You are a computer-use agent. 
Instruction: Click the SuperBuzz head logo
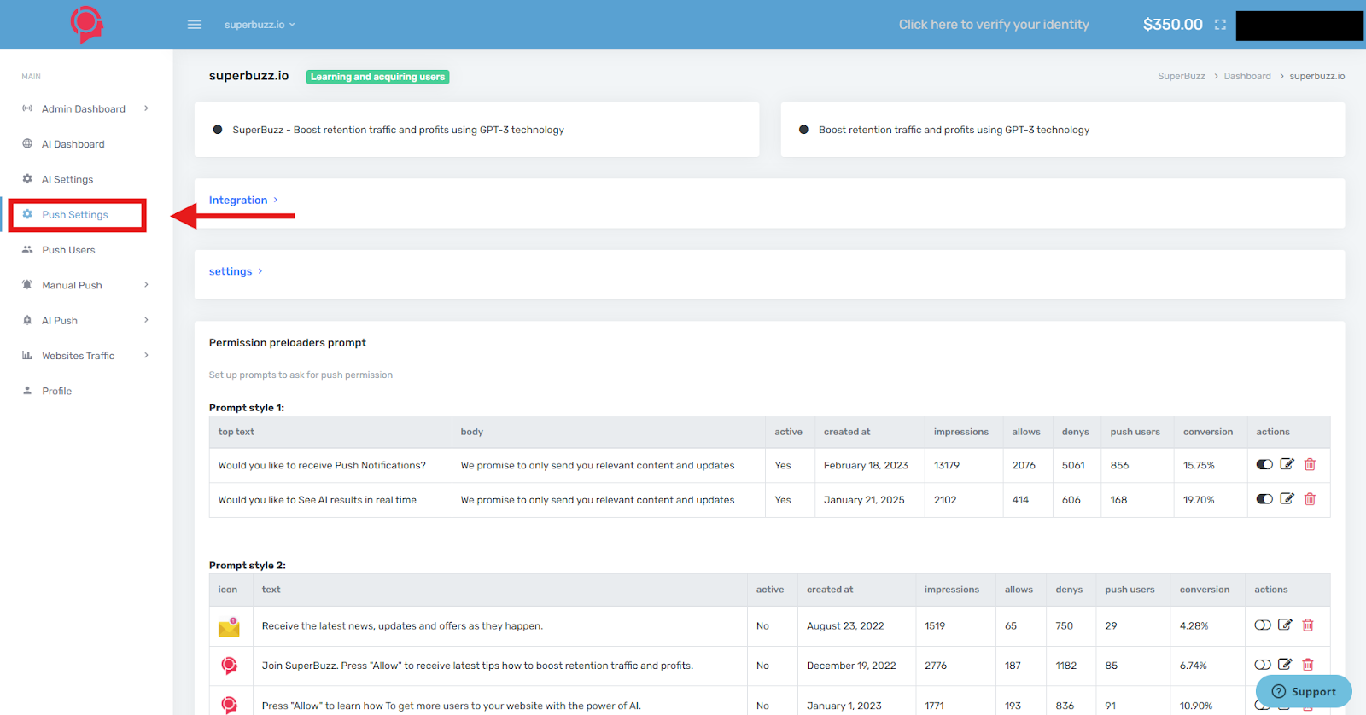86,25
